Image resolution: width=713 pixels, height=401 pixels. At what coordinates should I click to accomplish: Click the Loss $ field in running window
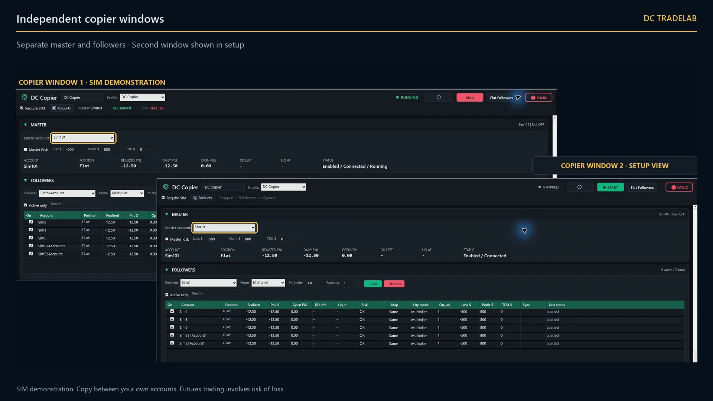(74, 150)
